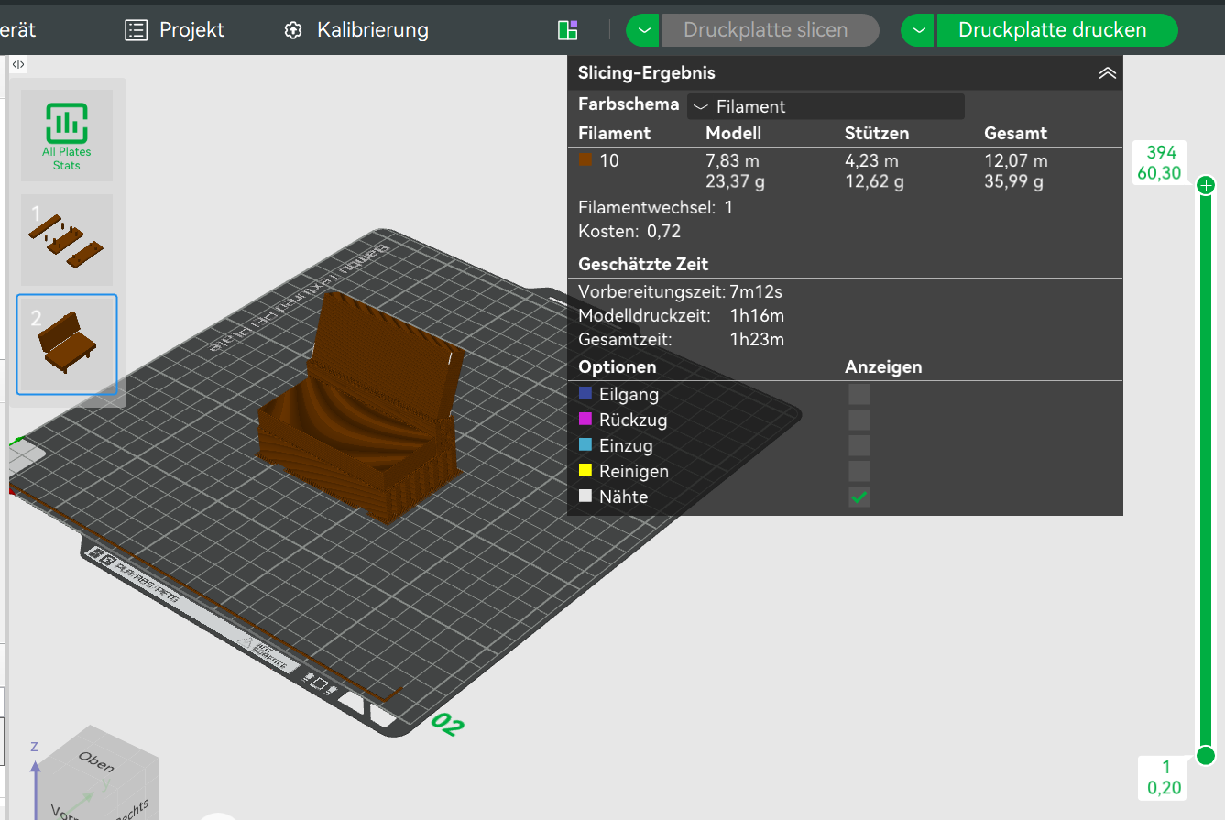
Task: Click the brown filament 10 color swatch
Action: (585, 160)
